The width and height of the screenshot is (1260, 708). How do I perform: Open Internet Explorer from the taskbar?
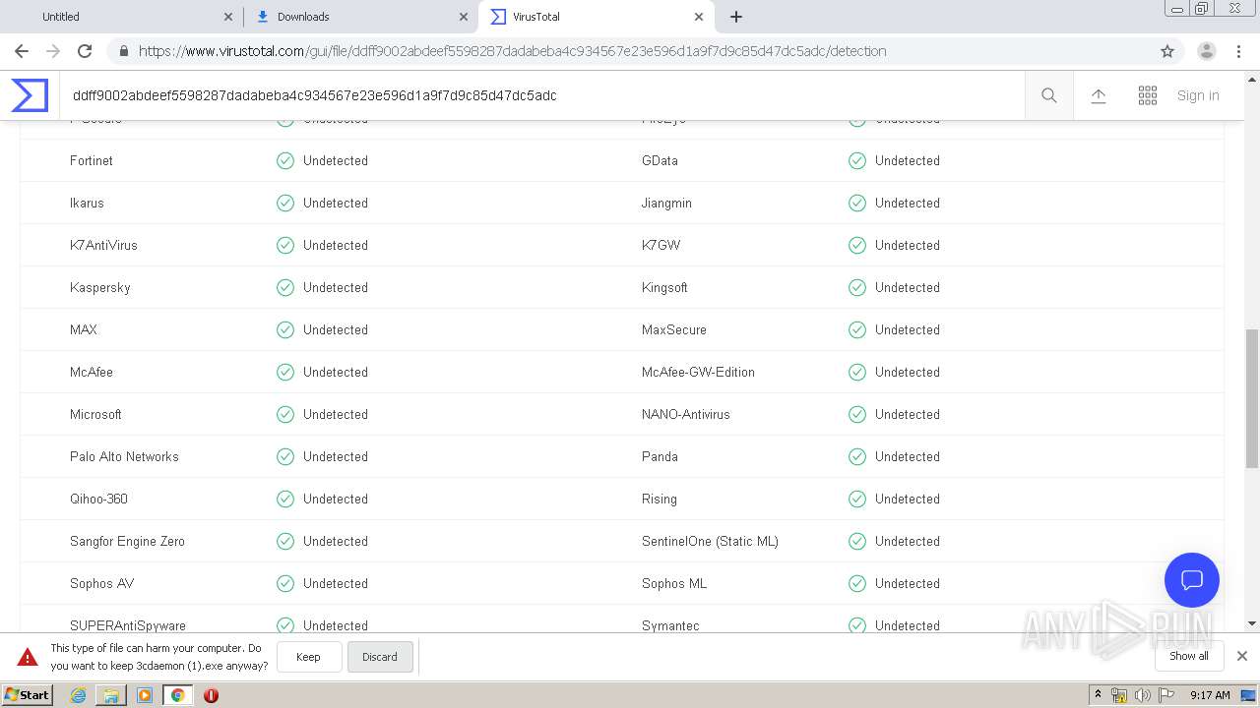click(78, 695)
